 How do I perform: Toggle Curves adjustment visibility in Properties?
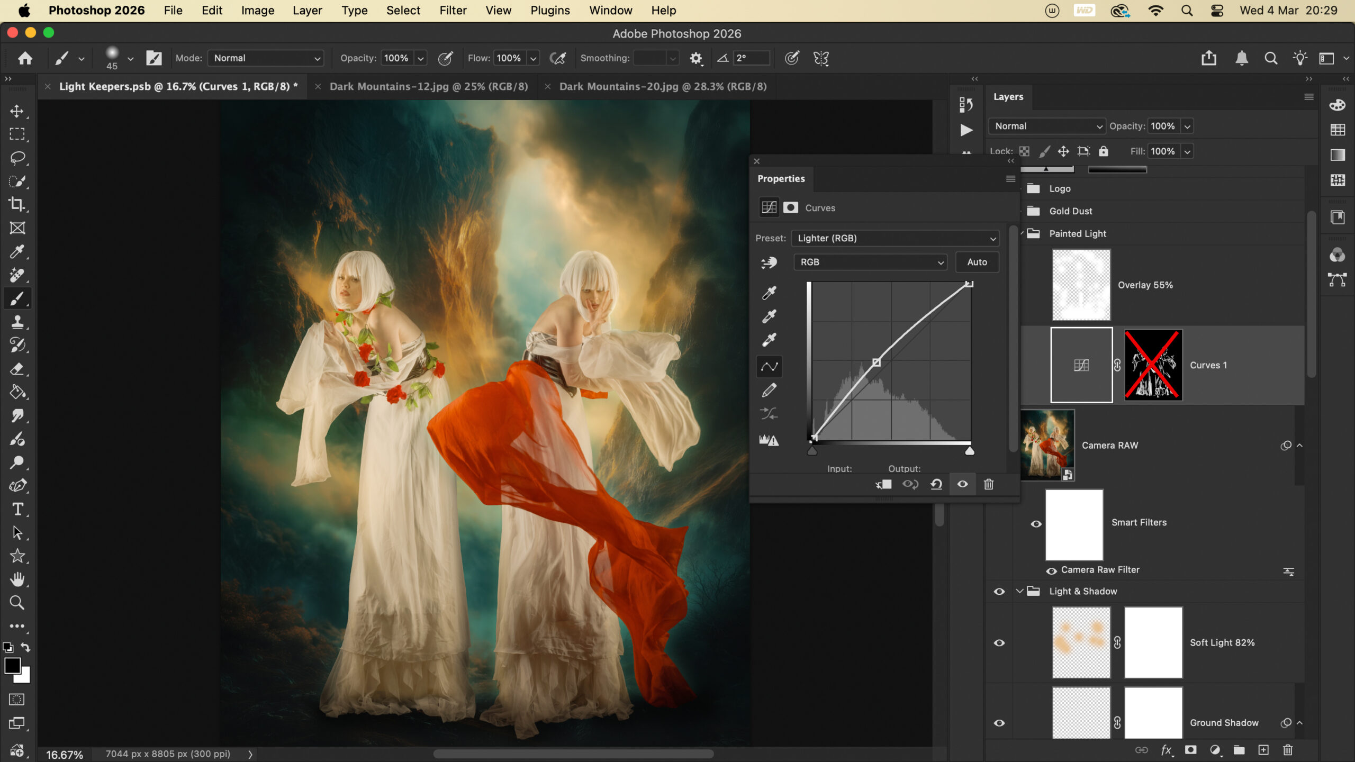(x=962, y=484)
